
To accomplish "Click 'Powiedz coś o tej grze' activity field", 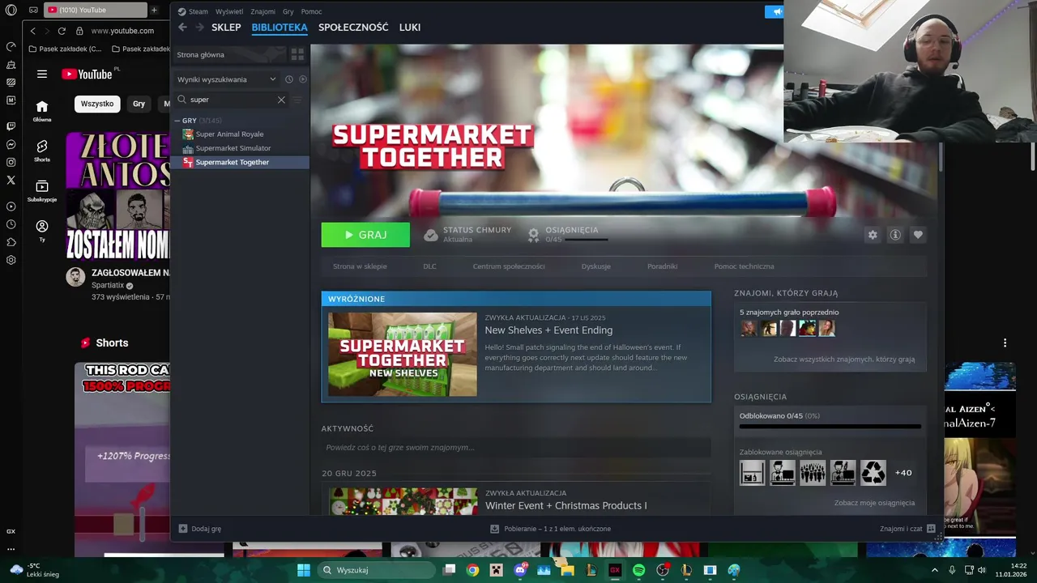I will (x=516, y=447).
